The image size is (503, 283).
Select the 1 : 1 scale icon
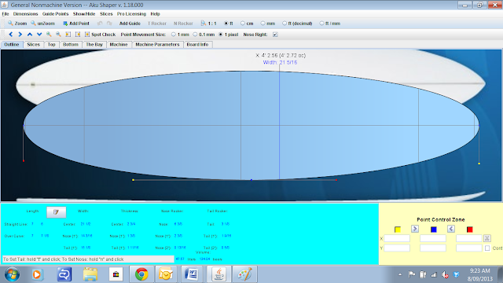(208, 24)
